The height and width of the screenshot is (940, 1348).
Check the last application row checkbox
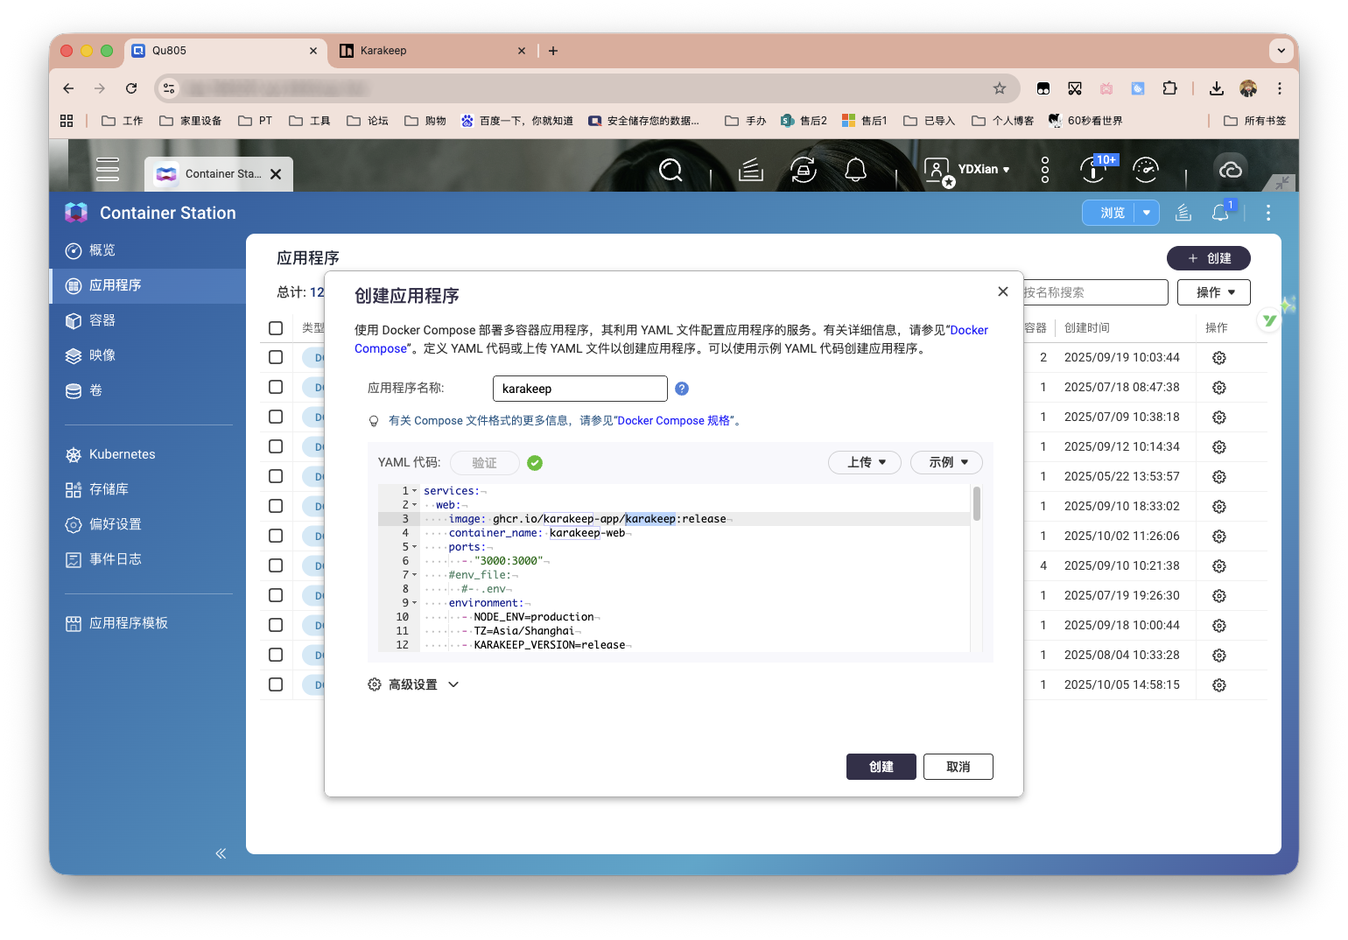pos(276,684)
